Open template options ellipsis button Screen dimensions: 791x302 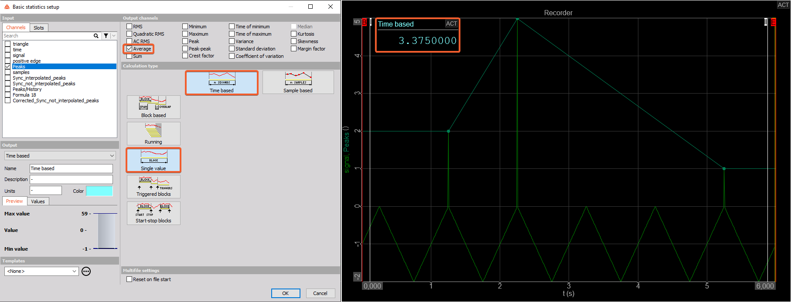pyautogui.click(x=86, y=272)
